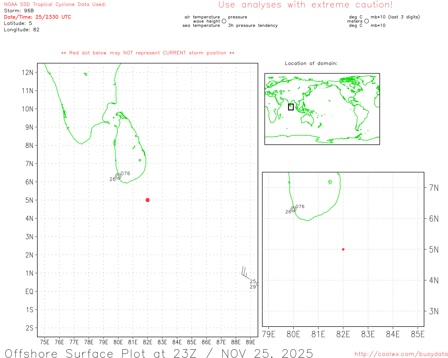
Task: Click the "3h pressure tendency" legend label
Action: tap(253, 25)
